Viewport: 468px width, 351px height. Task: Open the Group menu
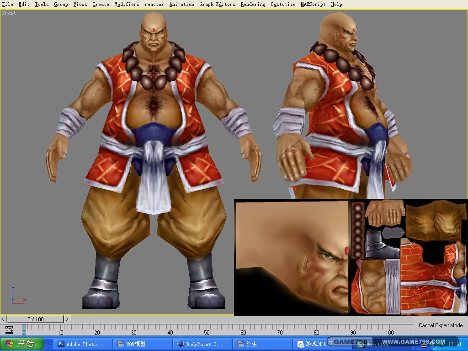[61, 4]
